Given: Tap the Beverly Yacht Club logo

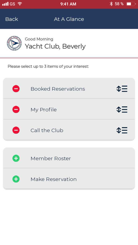Looking at the screenshot, I should click(14, 43).
